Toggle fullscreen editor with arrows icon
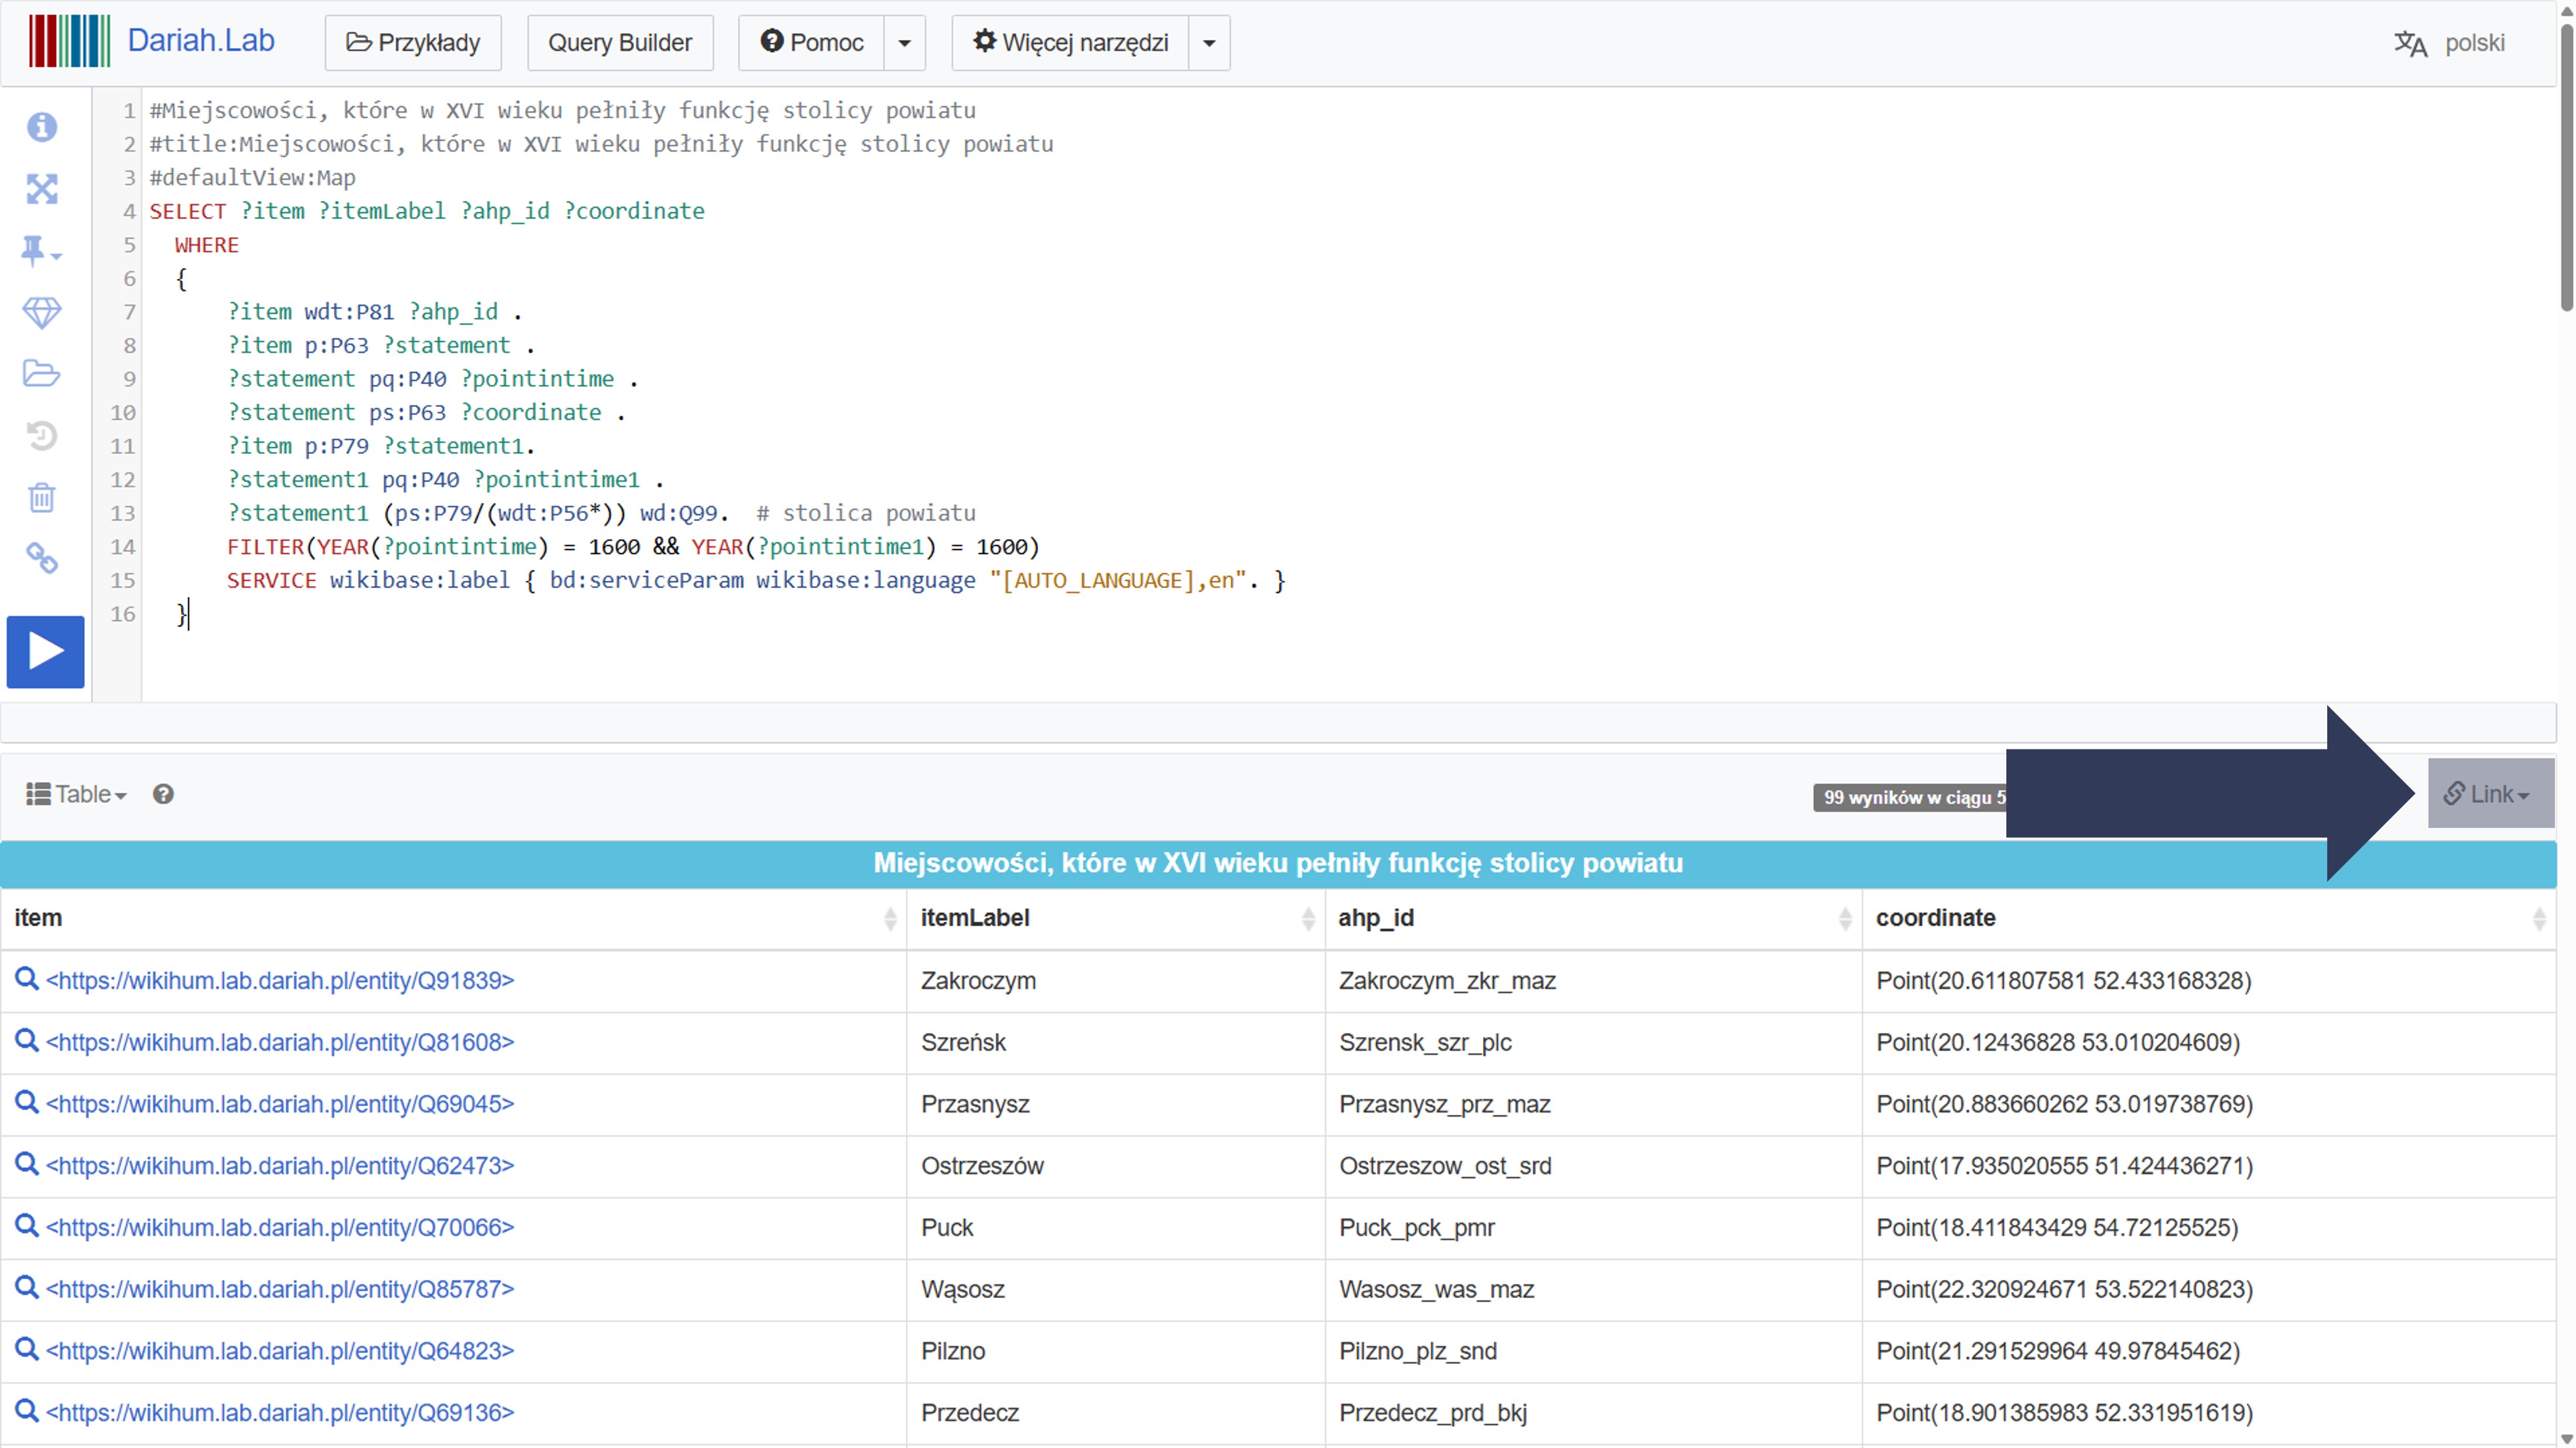Screen dimensions: 2576x1448 point(42,189)
